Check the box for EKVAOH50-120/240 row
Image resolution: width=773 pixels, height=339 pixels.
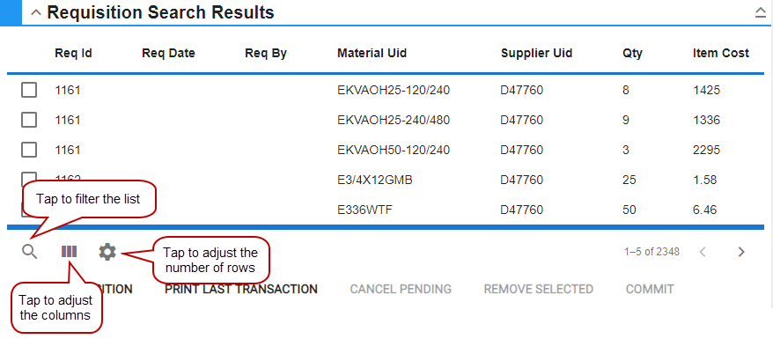(29, 150)
